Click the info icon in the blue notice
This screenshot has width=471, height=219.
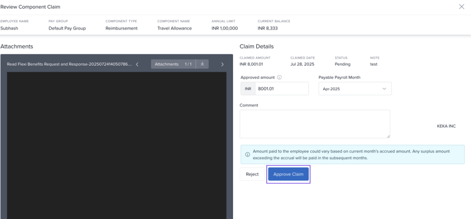[x=247, y=155]
